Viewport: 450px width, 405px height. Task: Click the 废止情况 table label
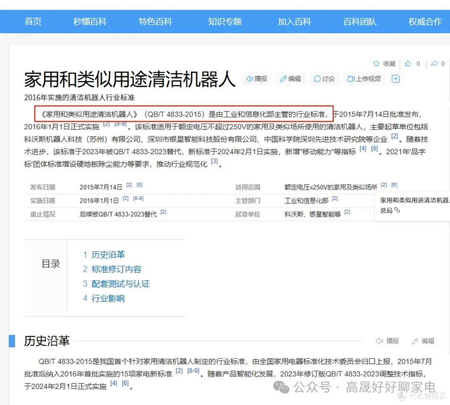pos(43,215)
